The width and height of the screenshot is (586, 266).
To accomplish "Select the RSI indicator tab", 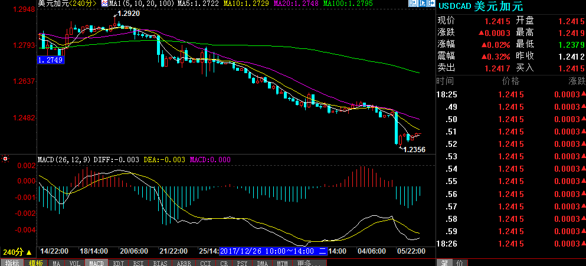I will click(139, 262).
